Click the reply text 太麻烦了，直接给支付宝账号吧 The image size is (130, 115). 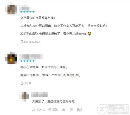(53, 102)
